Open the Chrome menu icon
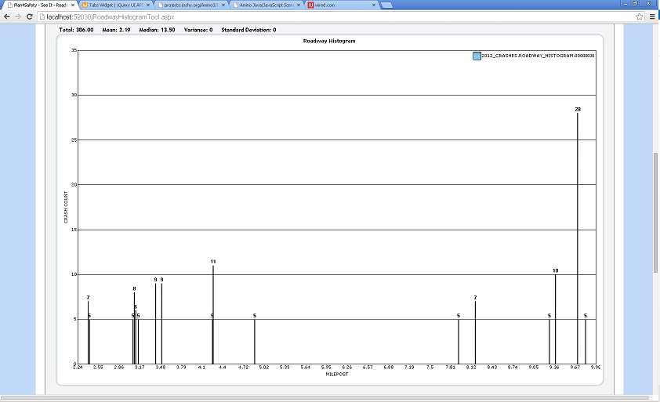This screenshot has height=402, width=660. coord(652,16)
